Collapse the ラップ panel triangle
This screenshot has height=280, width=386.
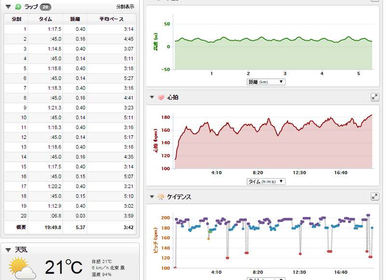(x=8, y=7)
